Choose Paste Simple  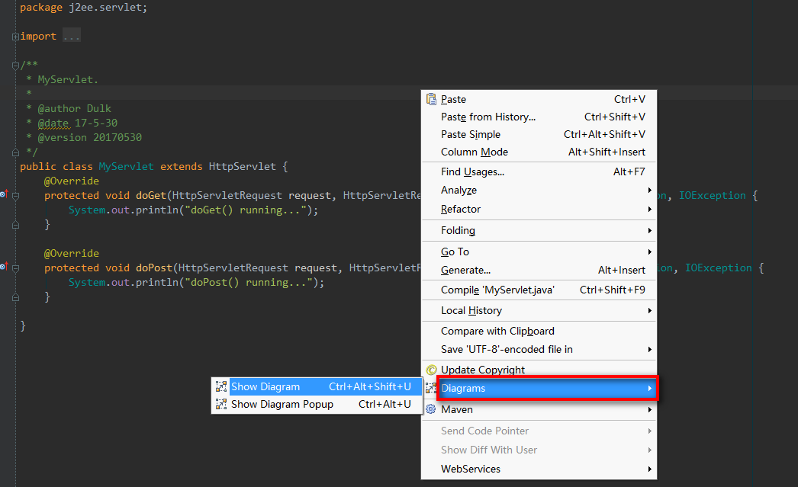pyautogui.click(x=539, y=134)
